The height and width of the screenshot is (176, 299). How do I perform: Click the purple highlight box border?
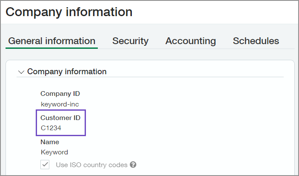pos(86,123)
